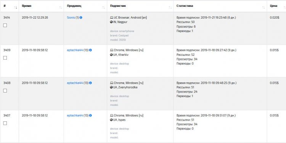Click info icon beside aptechka44 in row 3407
Image resolution: width=286 pixels, height=143 pixels.
(90, 115)
